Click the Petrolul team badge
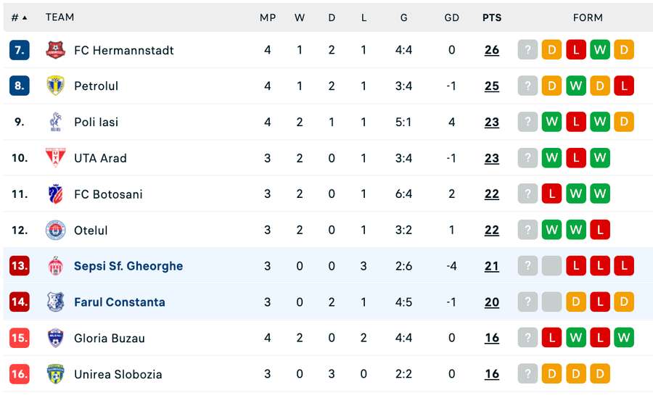 point(55,86)
